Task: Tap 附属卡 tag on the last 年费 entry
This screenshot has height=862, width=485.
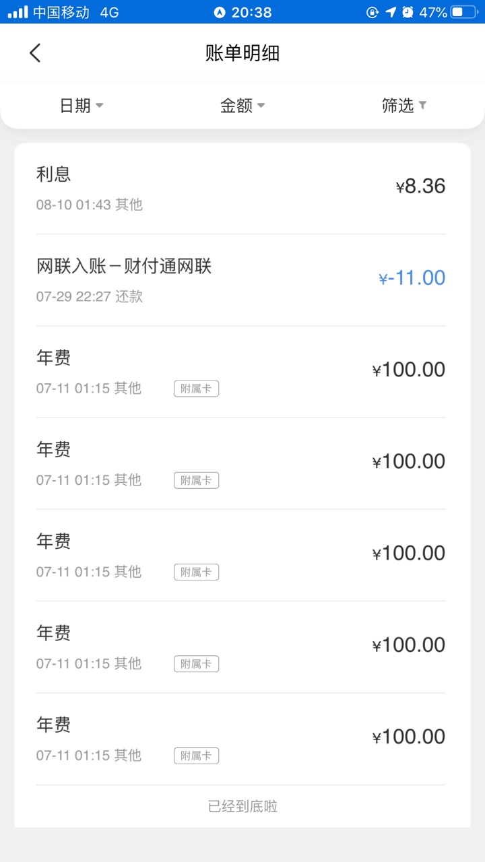Action: [196, 756]
